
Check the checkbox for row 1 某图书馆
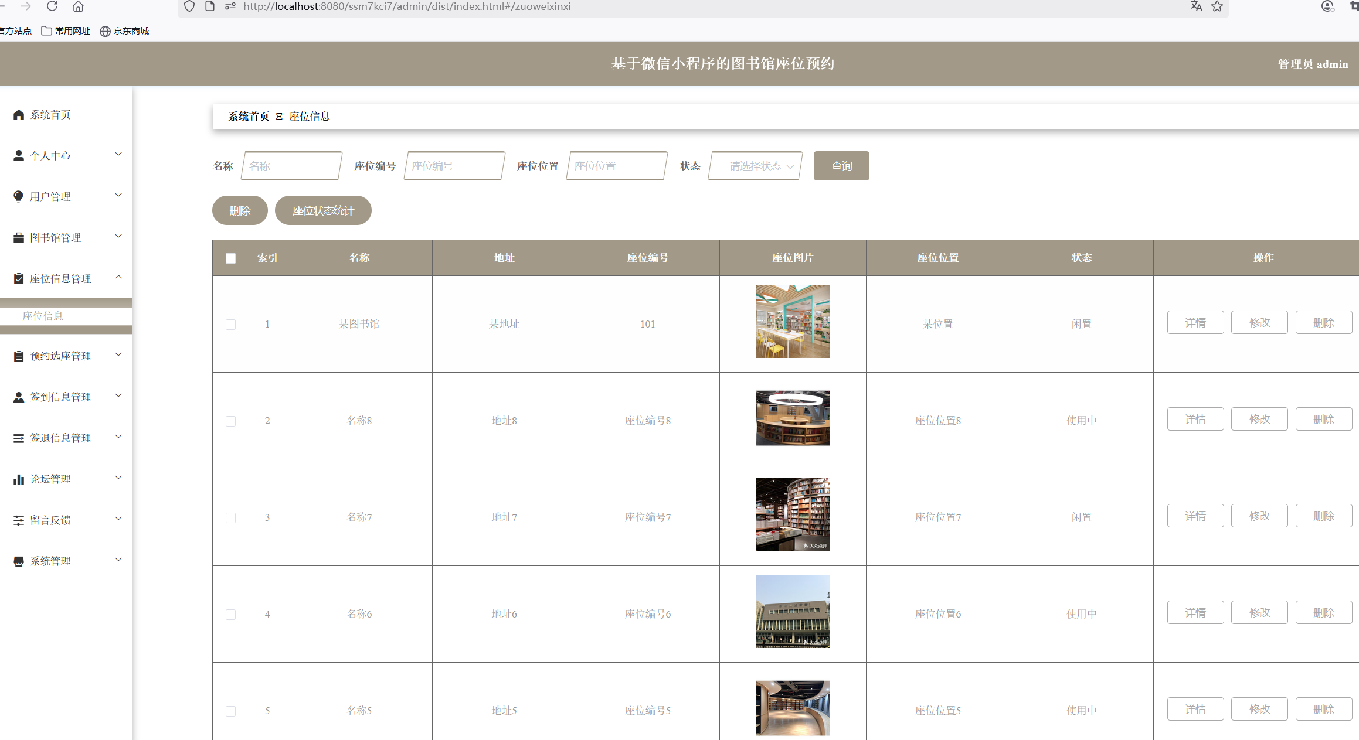click(x=230, y=324)
